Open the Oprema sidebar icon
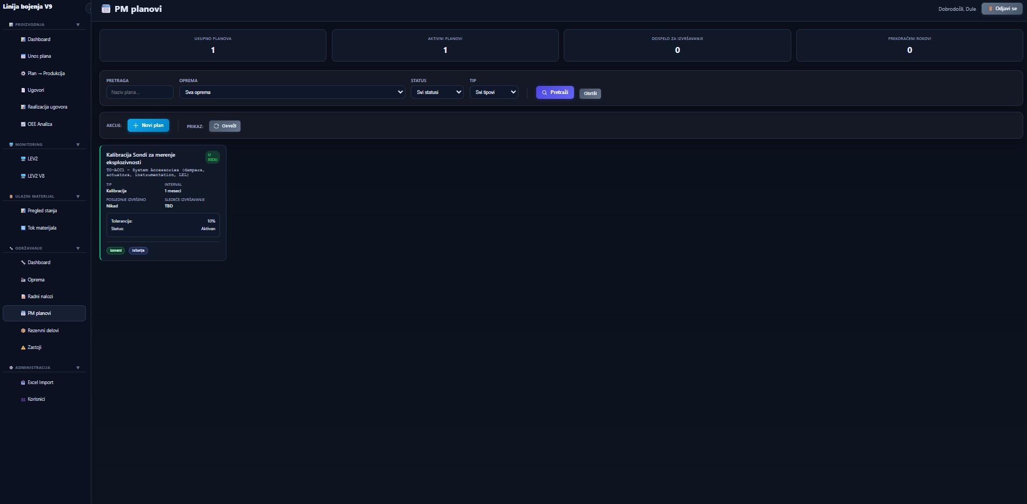Viewport: 1027px width, 504px height. pyautogui.click(x=23, y=280)
